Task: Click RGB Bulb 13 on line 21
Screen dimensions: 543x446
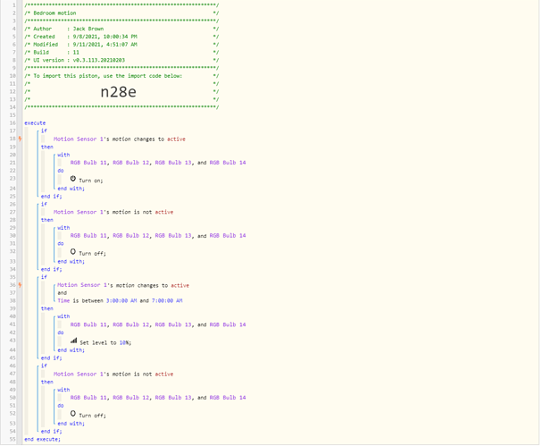Action: click(173, 163)
